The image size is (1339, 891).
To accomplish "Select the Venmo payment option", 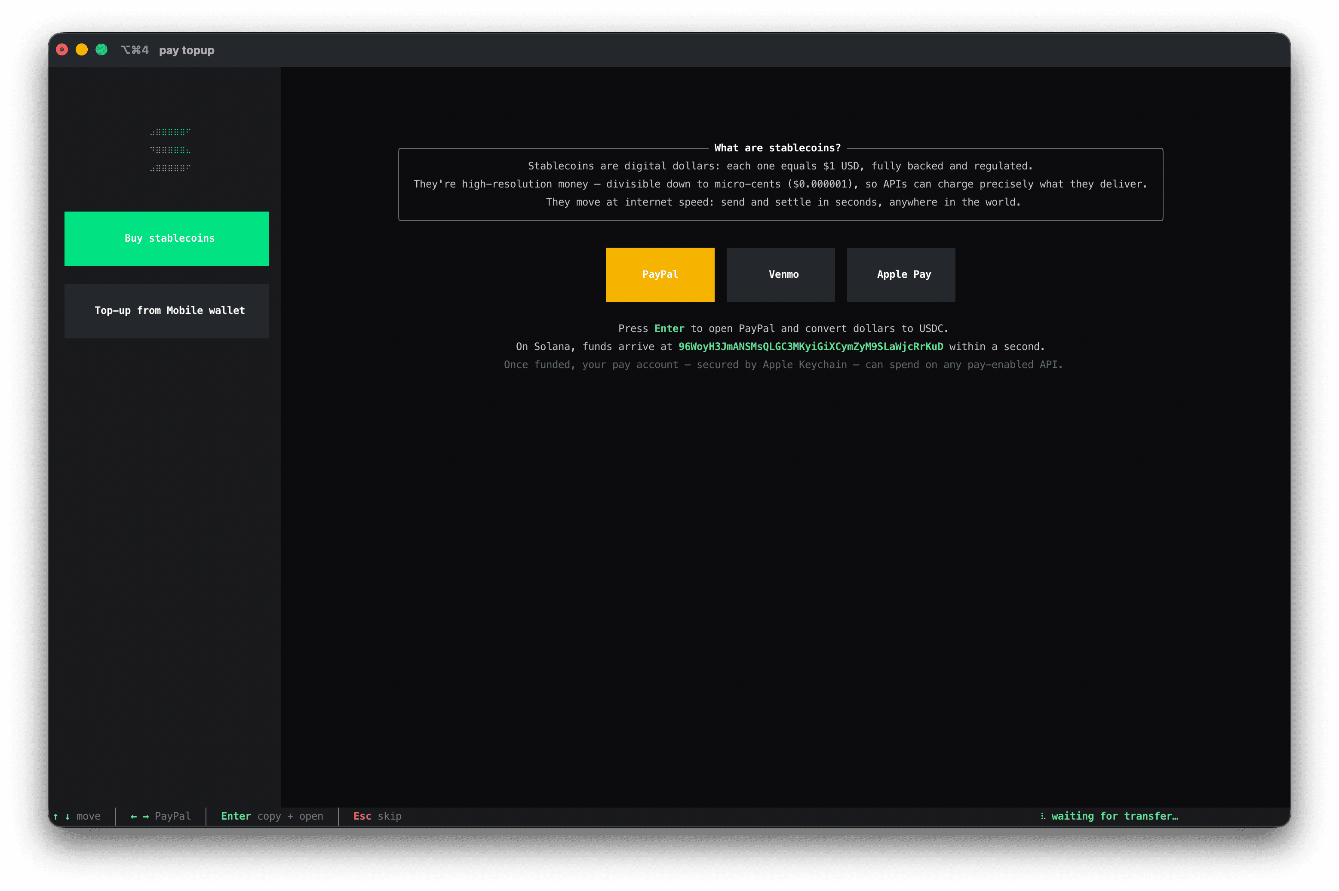I will coord(780,274).
